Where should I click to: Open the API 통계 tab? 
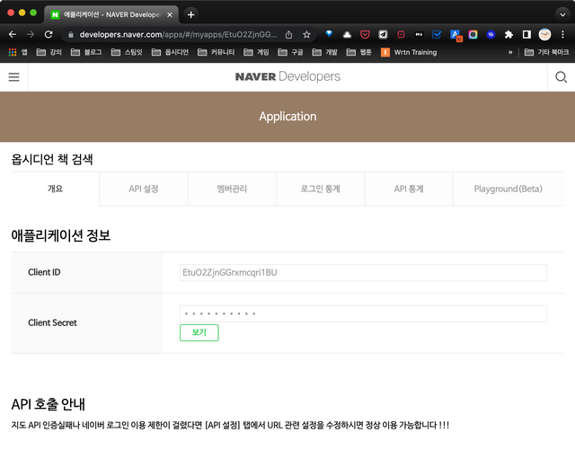coord(409,189)
